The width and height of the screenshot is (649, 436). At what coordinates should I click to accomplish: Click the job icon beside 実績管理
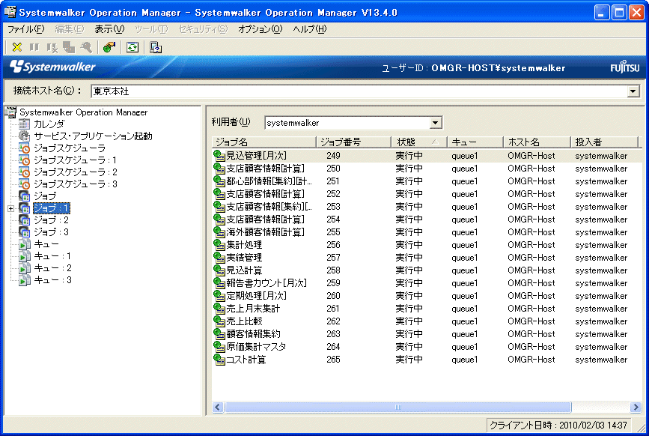coord(219,258)
